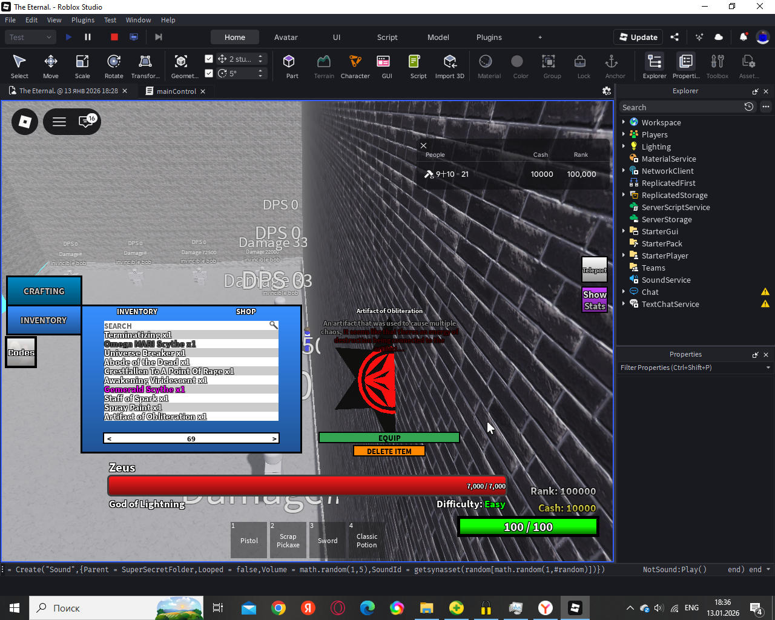Pause the playtest

[88, 37]
